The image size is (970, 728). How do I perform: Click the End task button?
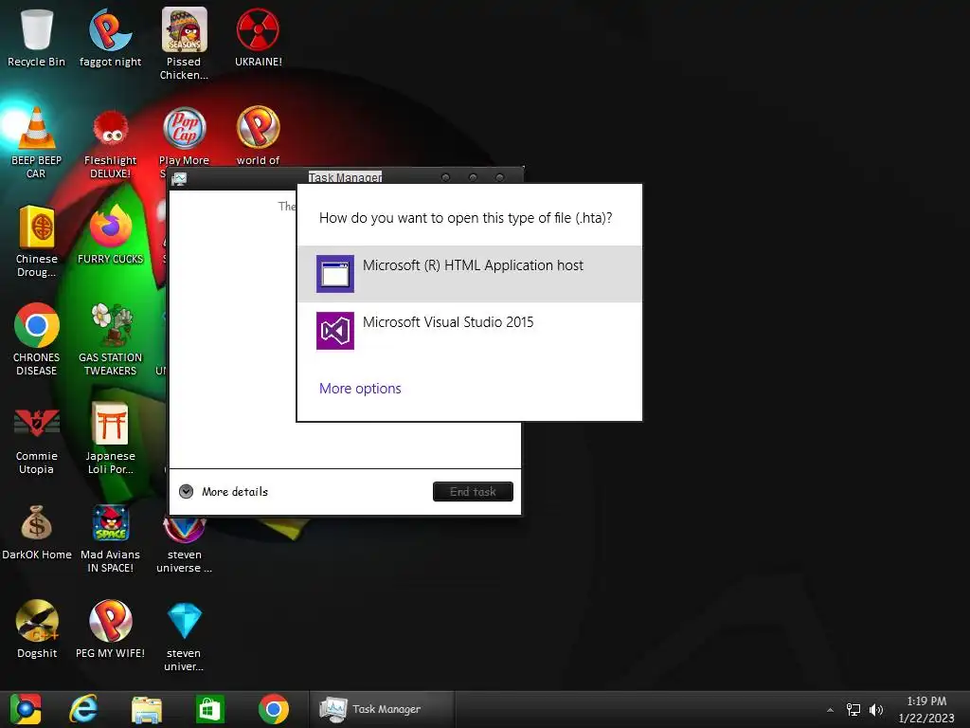[473, 492]
